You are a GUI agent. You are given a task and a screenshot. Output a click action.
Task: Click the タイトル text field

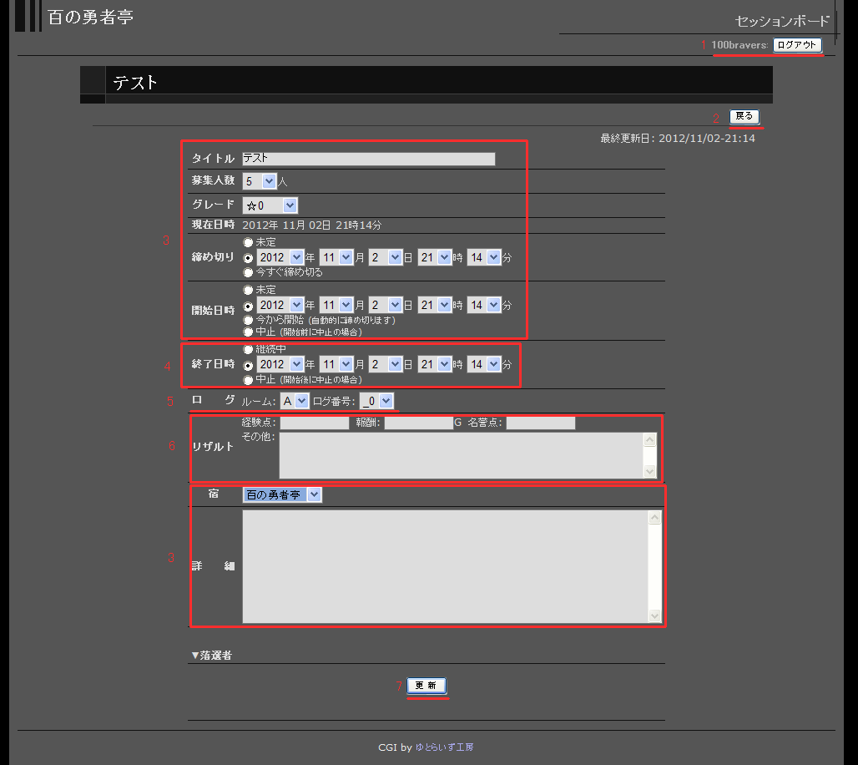point(368,159)
